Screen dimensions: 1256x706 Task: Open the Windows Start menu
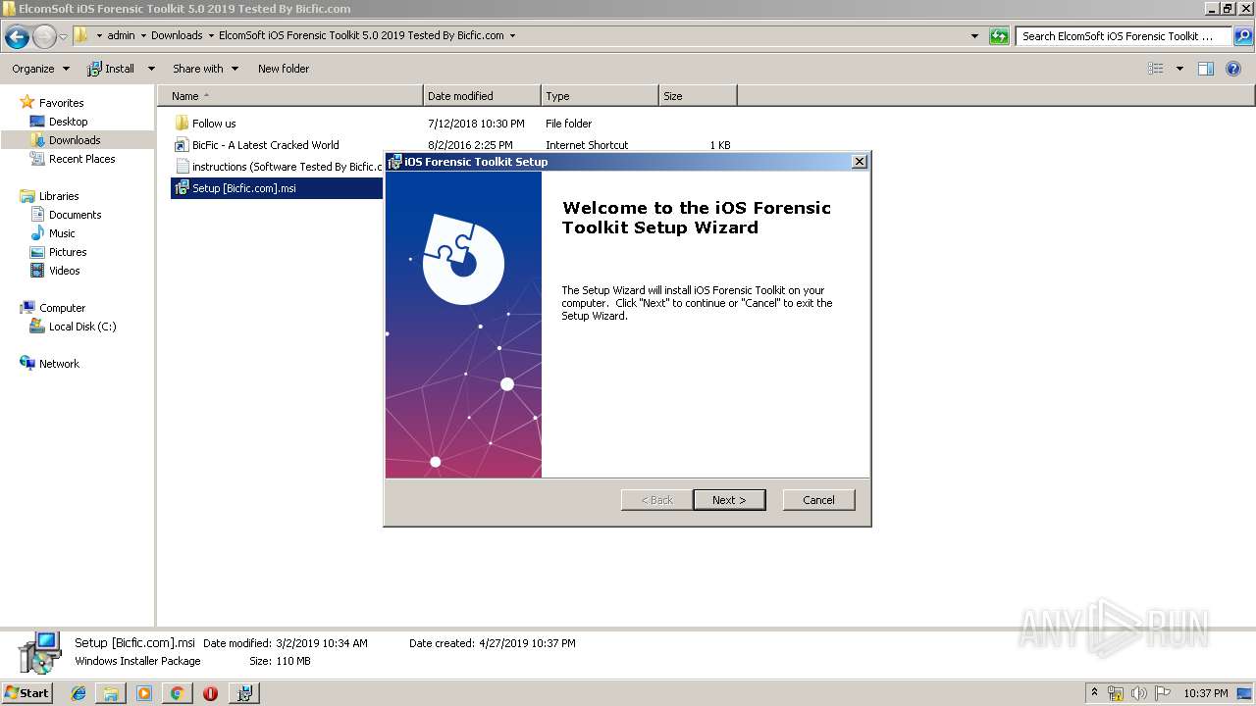26,693
